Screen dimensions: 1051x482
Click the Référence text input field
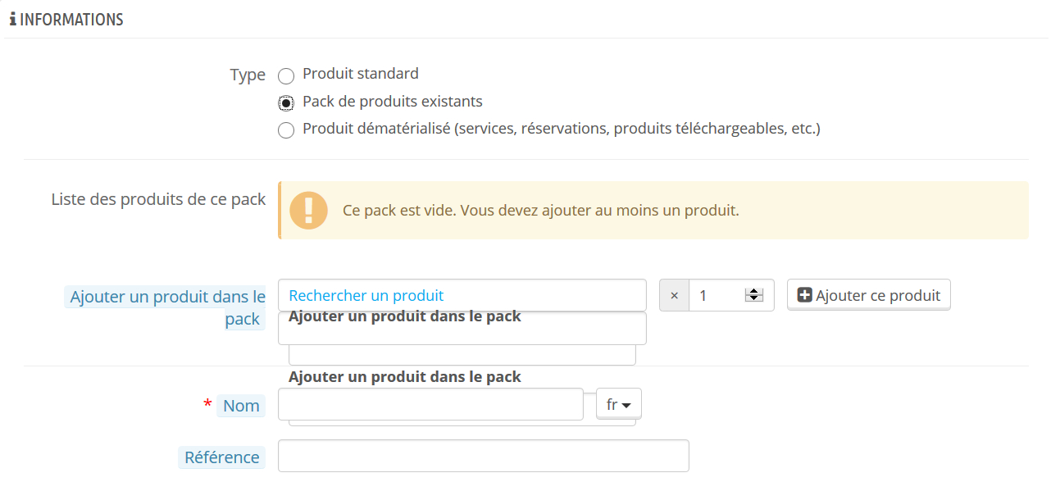pos(484,456)
